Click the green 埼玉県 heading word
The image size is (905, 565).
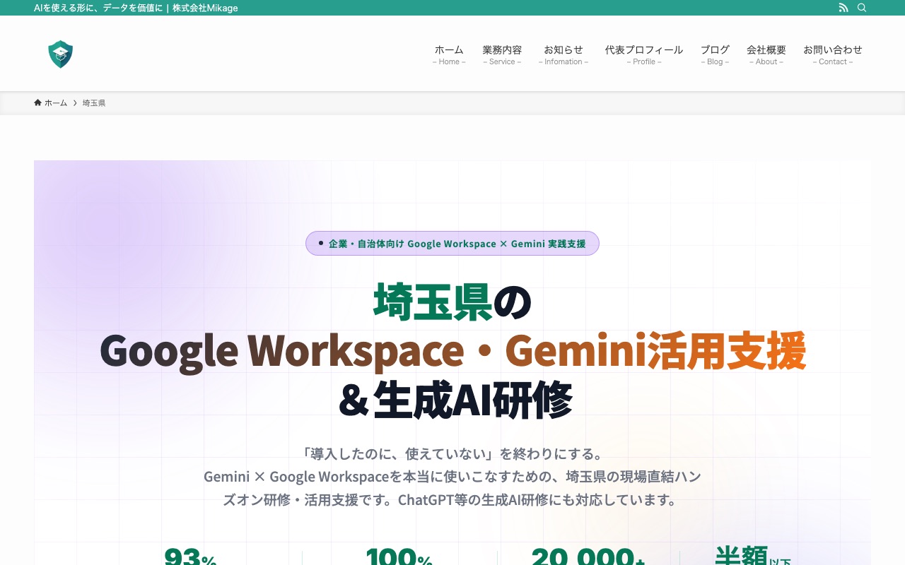433,302
